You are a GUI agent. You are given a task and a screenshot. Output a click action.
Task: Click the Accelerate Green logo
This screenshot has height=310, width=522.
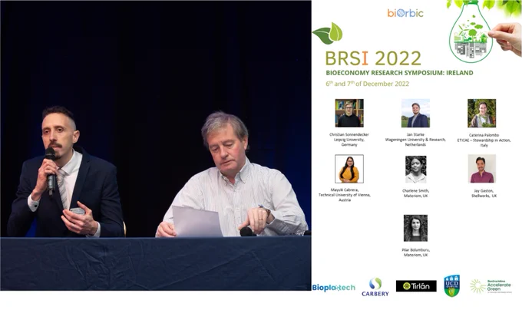[x=491, y=286]
